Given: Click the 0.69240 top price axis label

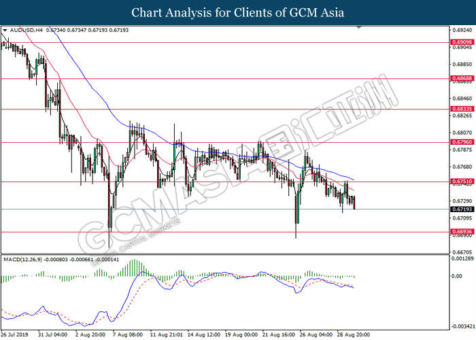Looking at the screenshot, I should click(x=461, y=31).
